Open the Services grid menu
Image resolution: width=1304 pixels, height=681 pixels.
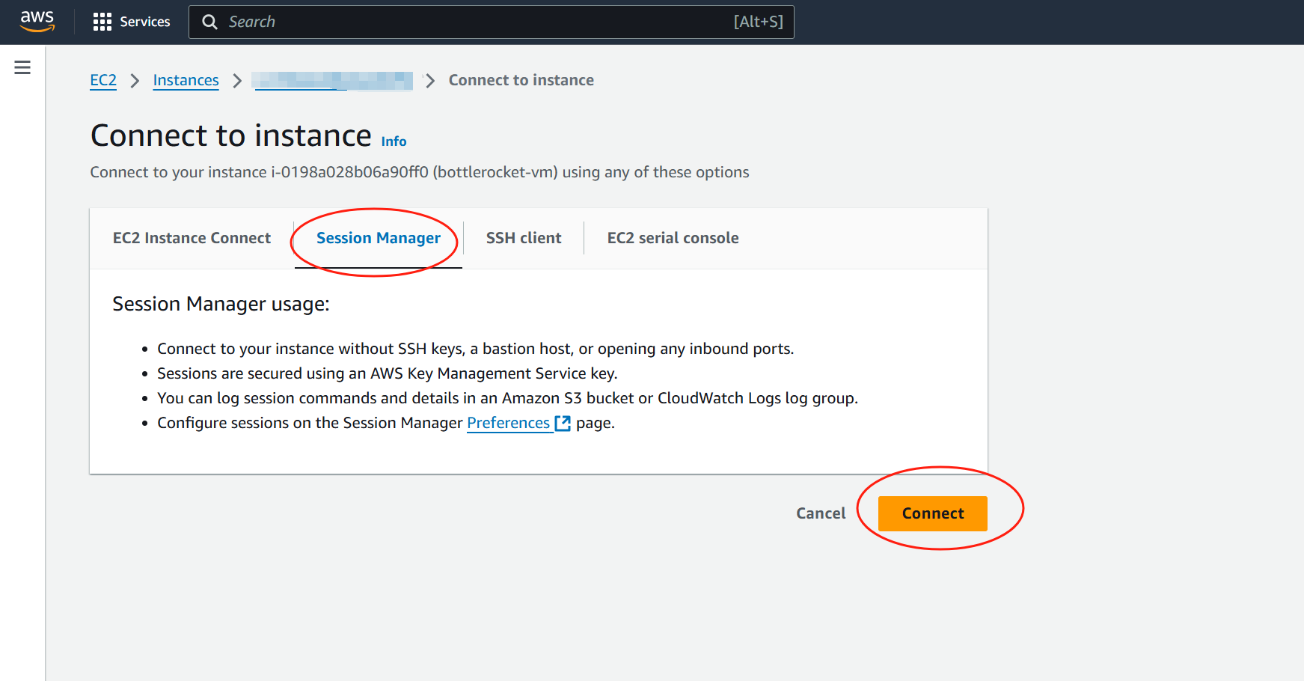(x=102, y=22)
